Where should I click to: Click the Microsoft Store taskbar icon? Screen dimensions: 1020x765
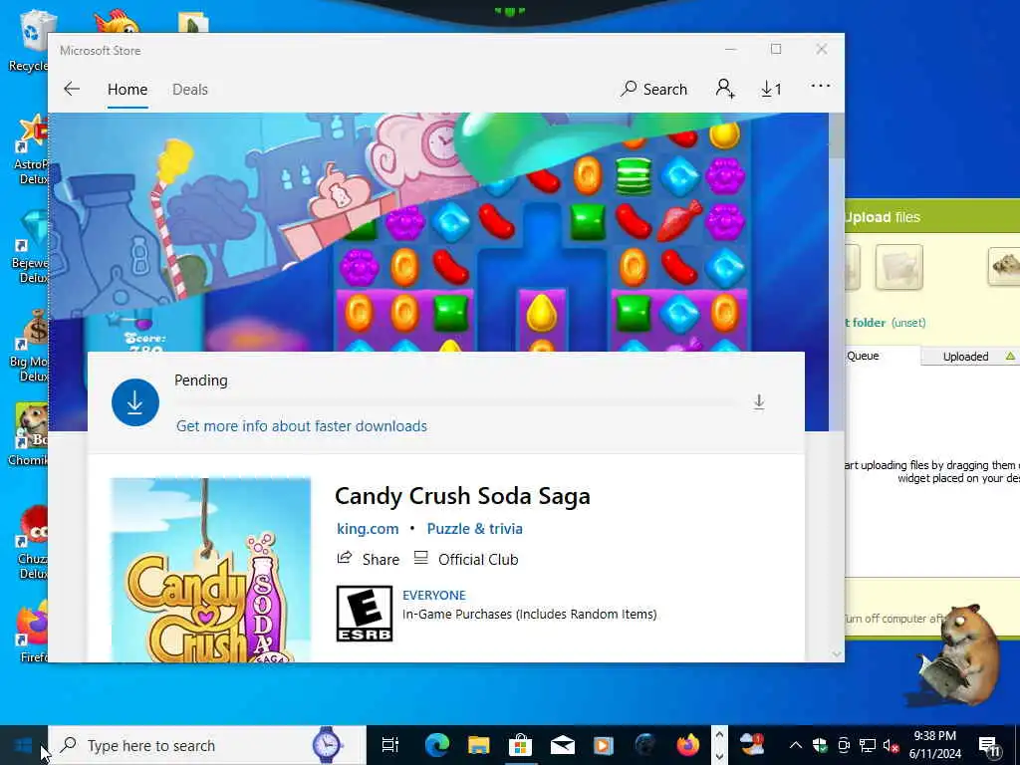coord(520,745)
